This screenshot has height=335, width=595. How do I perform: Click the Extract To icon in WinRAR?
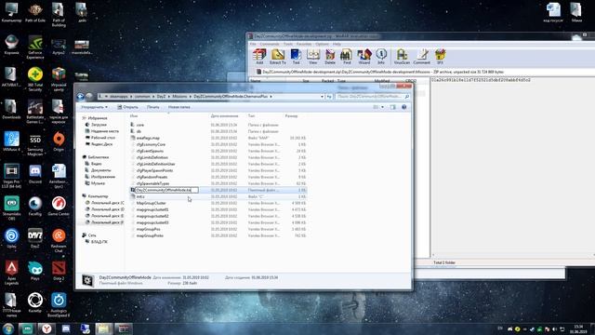[x=278, y=56]
